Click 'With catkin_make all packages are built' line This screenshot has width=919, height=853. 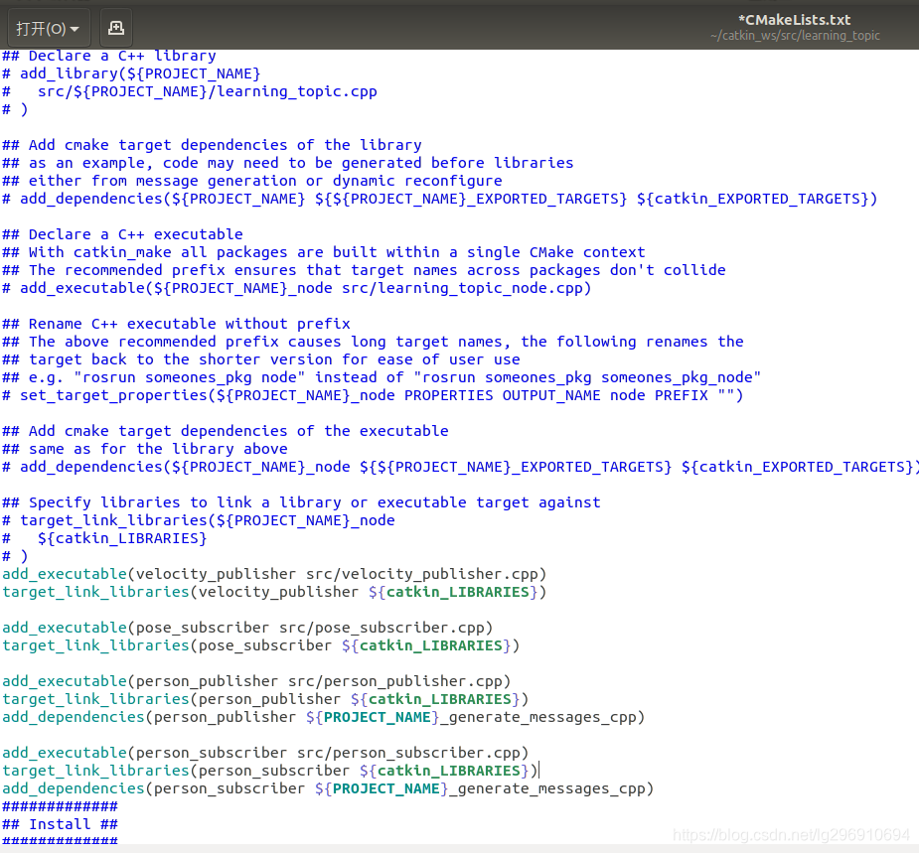pos(324,252)
